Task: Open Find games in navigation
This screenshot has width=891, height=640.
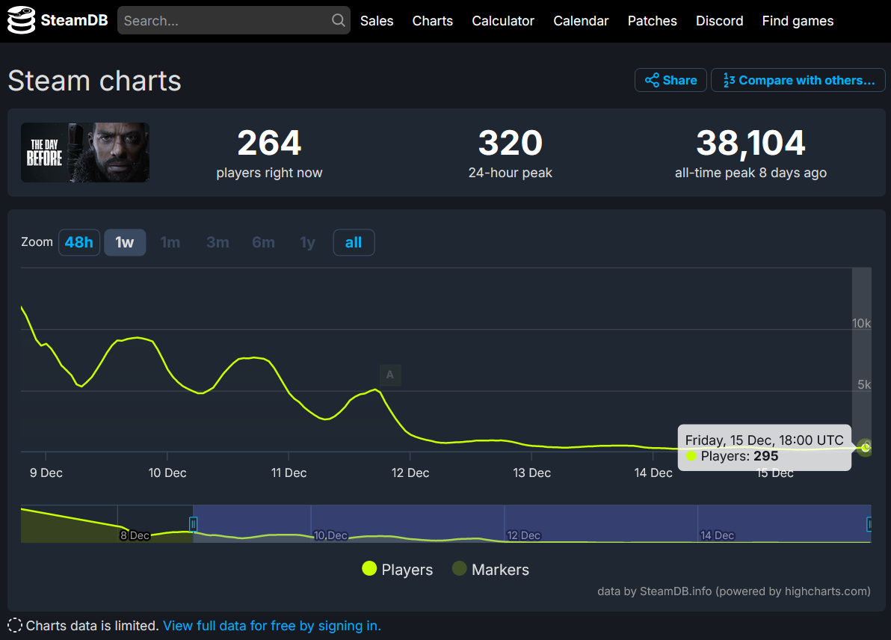Action: (798, 21)
